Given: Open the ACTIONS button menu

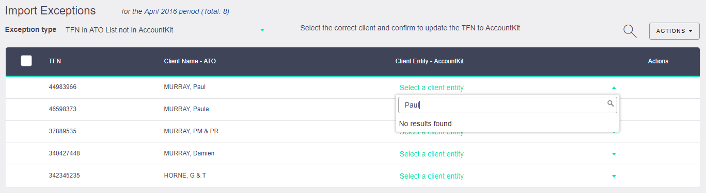Looking at the screenshot, I should (674, 31).
